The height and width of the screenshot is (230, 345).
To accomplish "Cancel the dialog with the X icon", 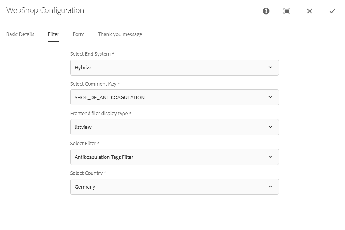I will [309, 11].
